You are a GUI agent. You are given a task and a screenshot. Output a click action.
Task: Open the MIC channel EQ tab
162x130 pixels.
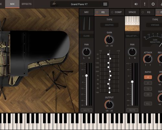pos(102,12)
